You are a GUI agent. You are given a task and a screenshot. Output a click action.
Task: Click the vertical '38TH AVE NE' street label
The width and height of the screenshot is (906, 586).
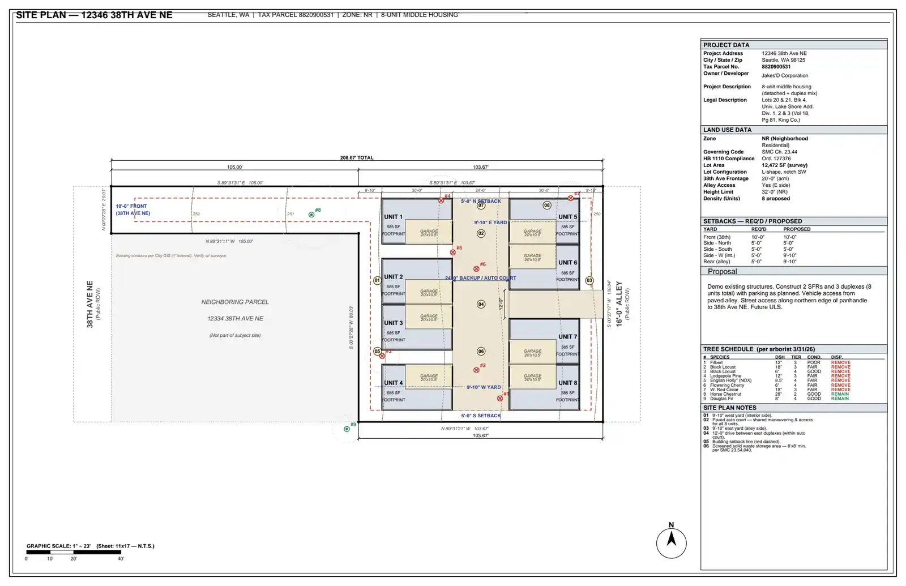pos(90,304)
